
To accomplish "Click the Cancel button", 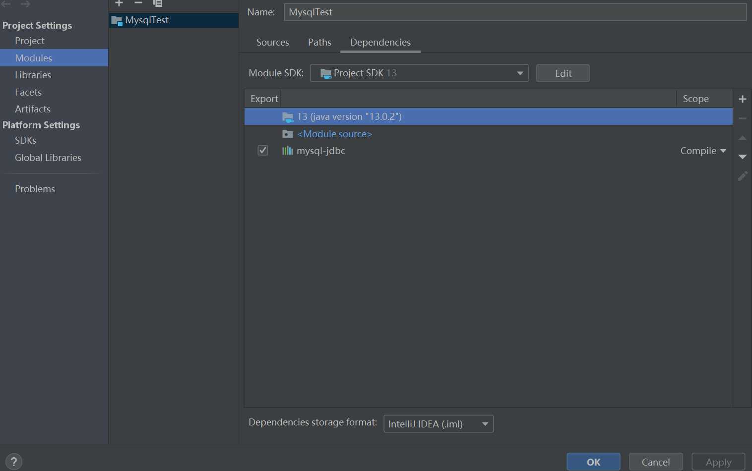I will 656,462.
